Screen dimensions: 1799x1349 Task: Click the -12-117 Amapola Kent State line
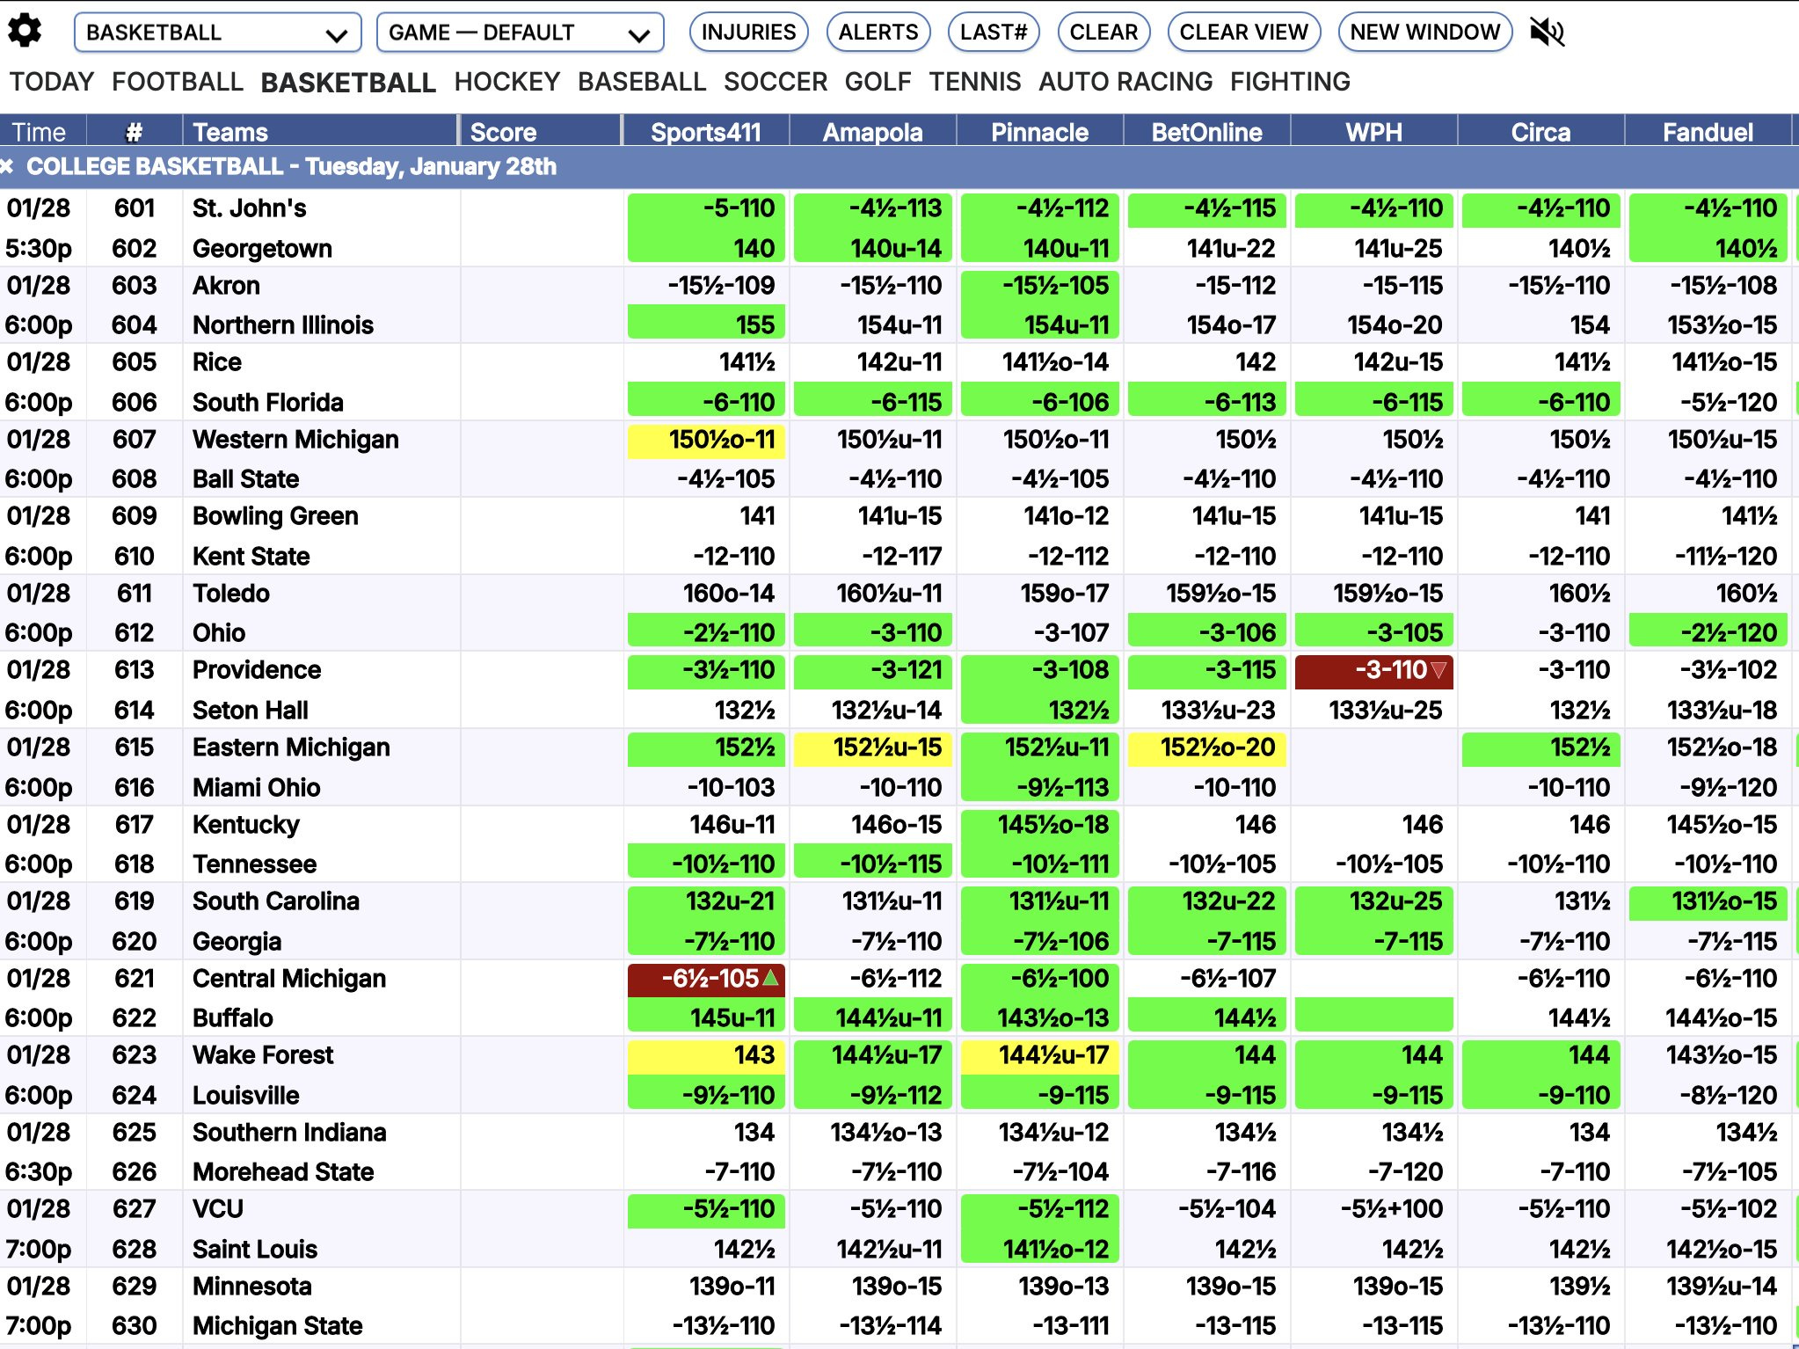click(901, 557)
